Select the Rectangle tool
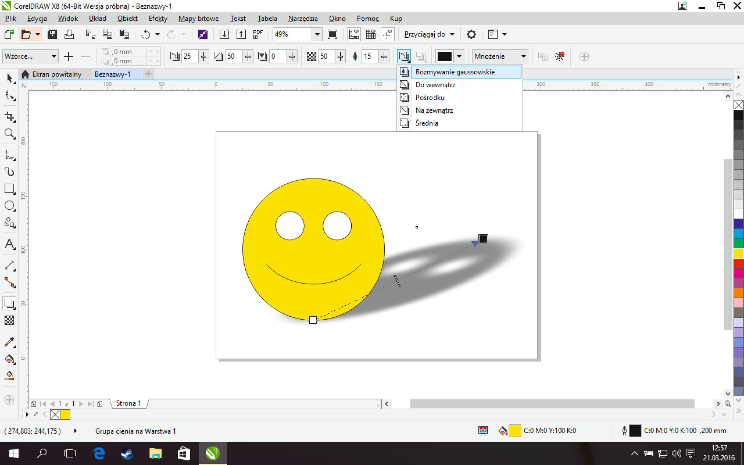The image size is (744, 465). 9,189
